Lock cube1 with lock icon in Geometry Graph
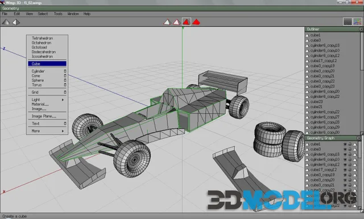364x219 pixels. [x=350, y=144]
